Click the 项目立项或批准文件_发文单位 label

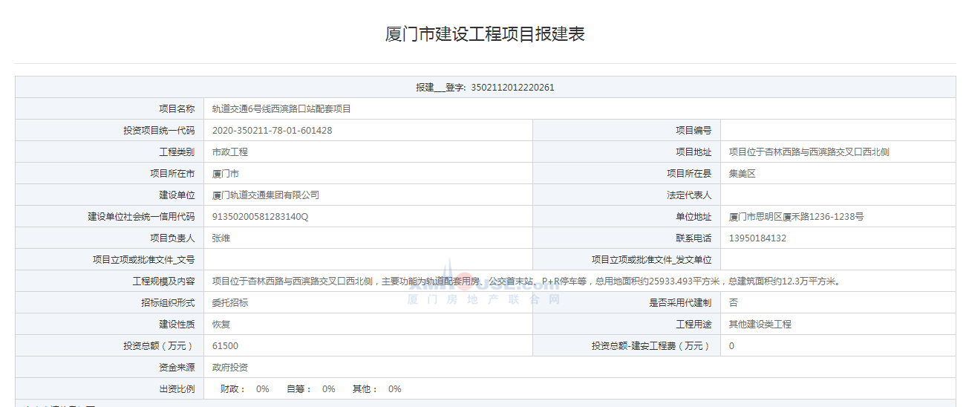pos(651,260)
